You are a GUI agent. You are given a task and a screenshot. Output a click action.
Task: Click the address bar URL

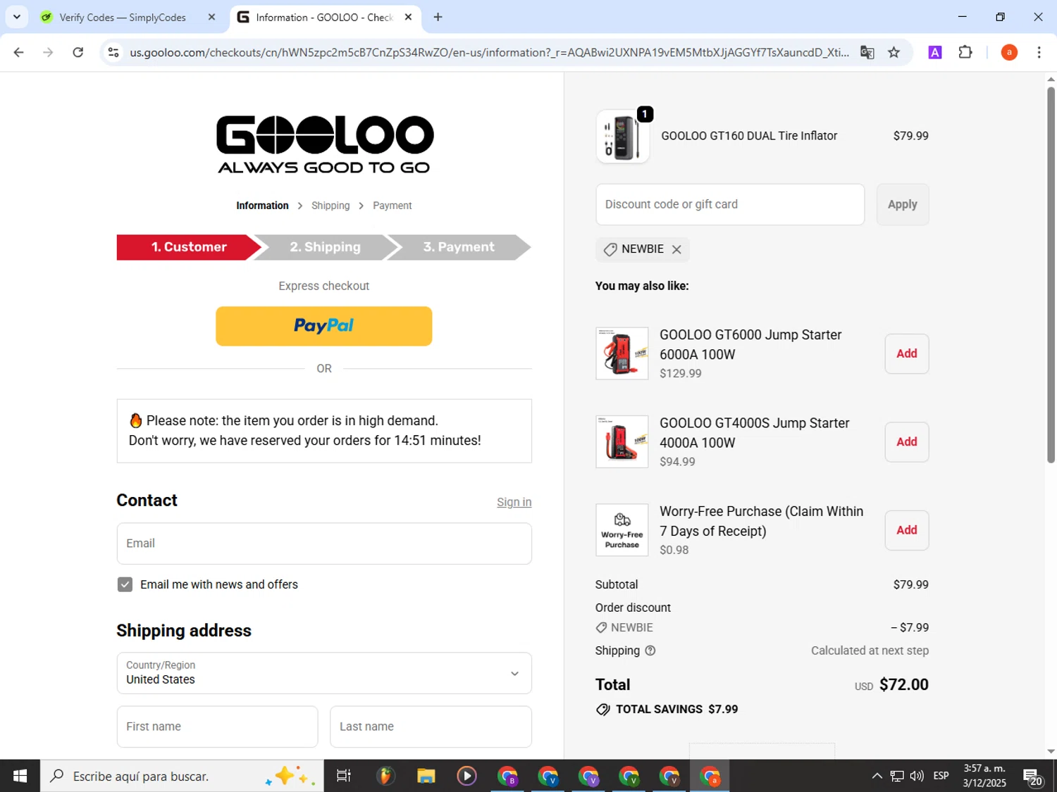489,52
